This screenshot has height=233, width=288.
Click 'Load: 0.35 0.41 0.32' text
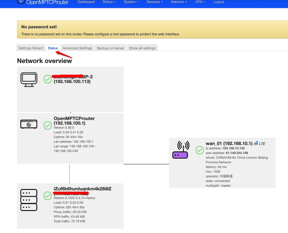tap(68, 132)
